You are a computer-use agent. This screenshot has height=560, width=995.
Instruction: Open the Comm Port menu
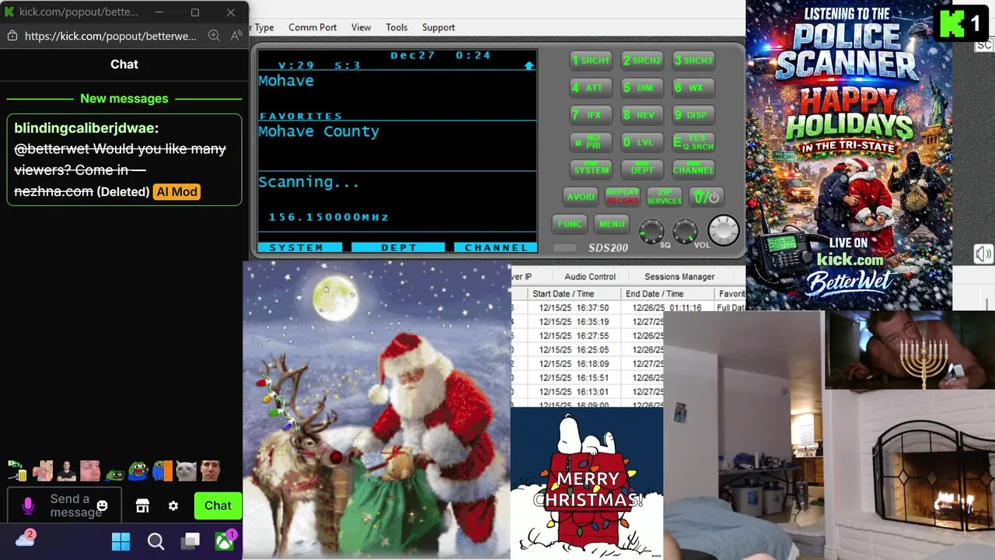point(312,27)
